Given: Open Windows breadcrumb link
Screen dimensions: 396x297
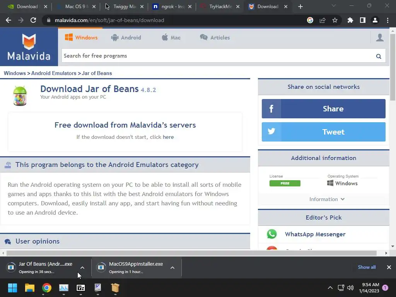Looking at the screenshot, I should pyautogui.click(x=15, y=73).
